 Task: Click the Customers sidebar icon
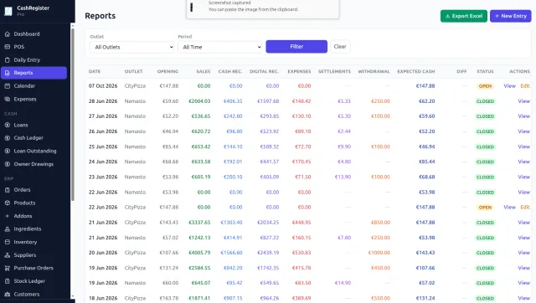pyautogui.click(x=8, y=294)
